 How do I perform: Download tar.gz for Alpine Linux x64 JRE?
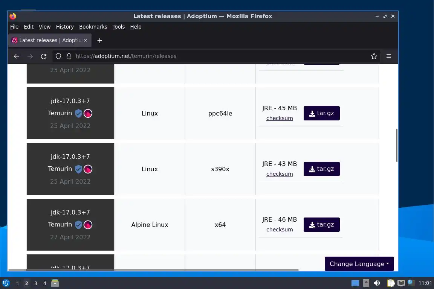coord(322,225)
